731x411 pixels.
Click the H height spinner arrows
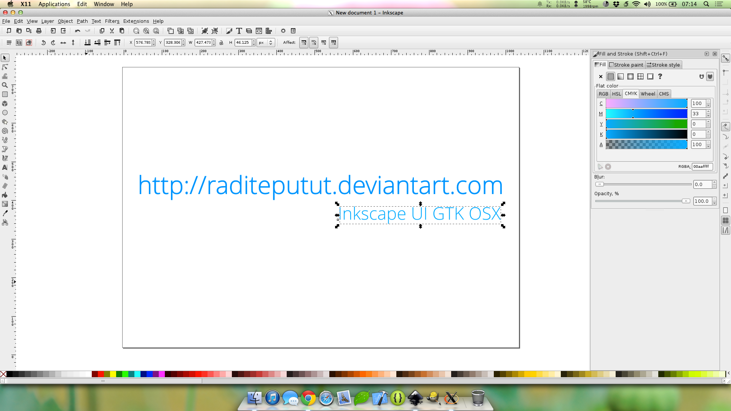click(254, 43)
